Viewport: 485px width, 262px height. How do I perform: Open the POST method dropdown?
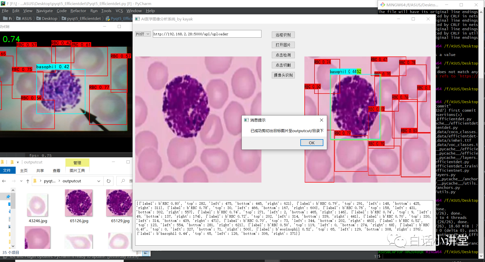143,34
